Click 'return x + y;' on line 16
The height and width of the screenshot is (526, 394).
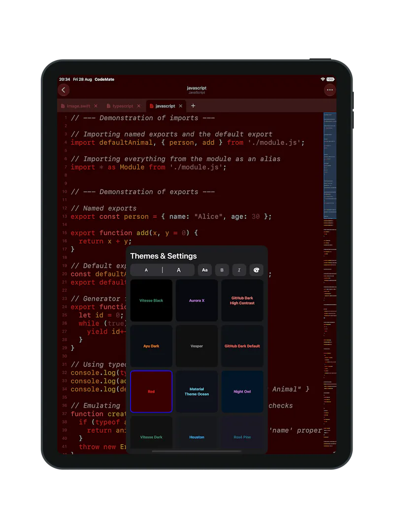(x=105, y=241)
